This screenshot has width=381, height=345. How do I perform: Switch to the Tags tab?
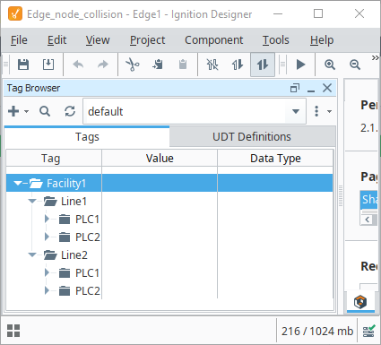[87, 137]
